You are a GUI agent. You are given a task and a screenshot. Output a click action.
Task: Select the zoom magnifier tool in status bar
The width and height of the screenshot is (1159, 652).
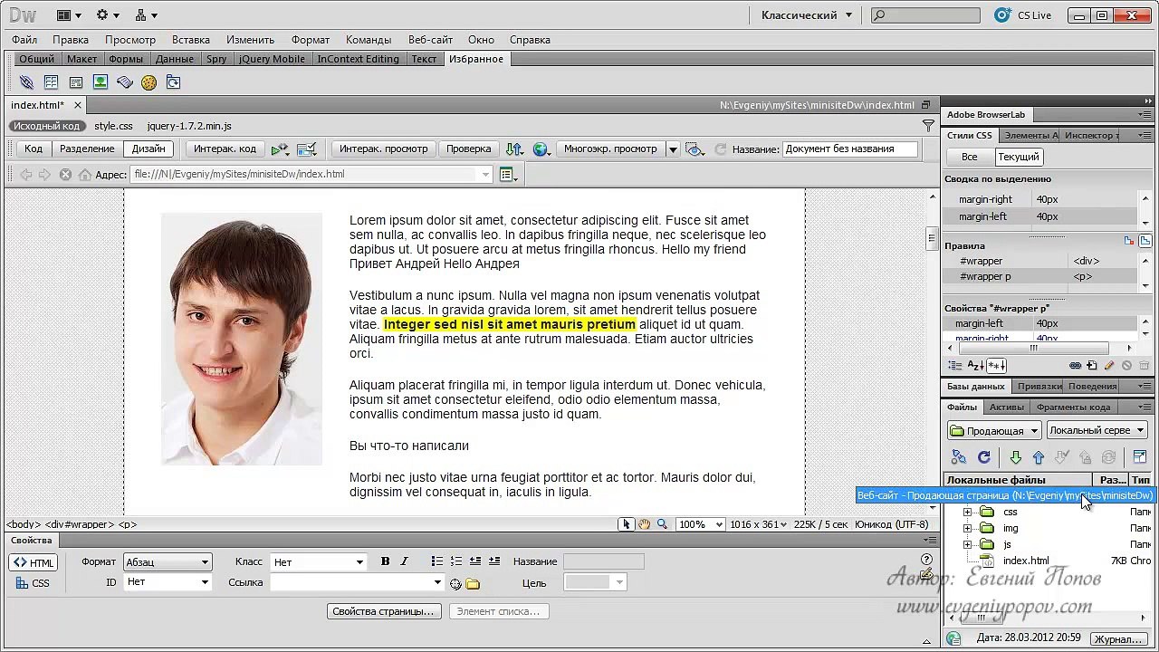(662, 524)
